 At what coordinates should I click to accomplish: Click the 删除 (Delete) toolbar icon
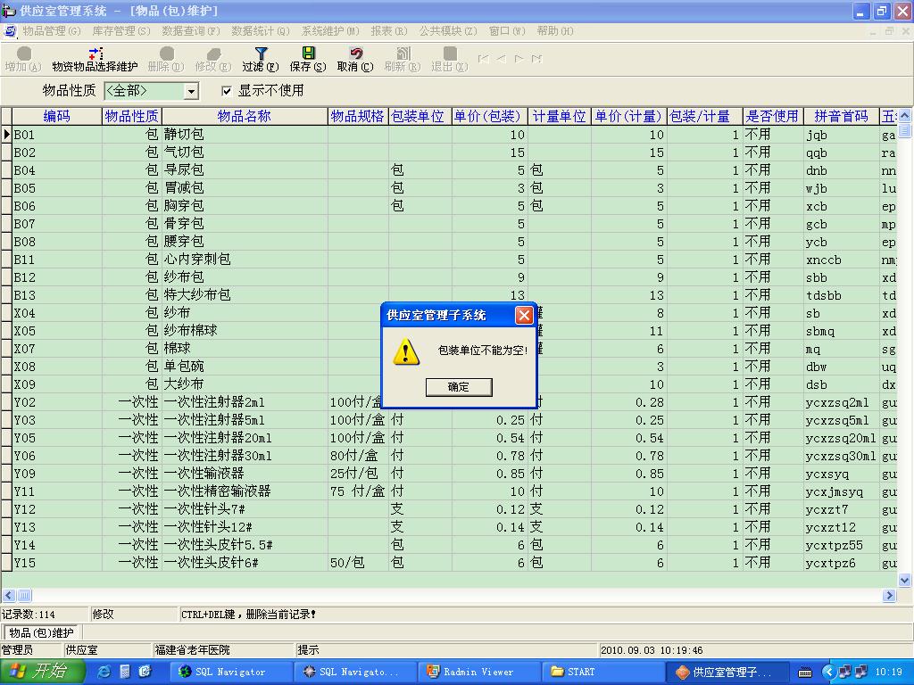(x=166, y=60)
